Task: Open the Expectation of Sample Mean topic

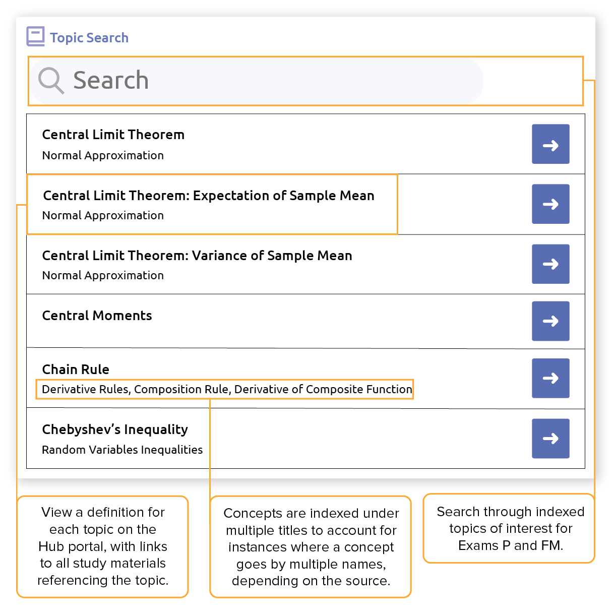Action: 208,196
